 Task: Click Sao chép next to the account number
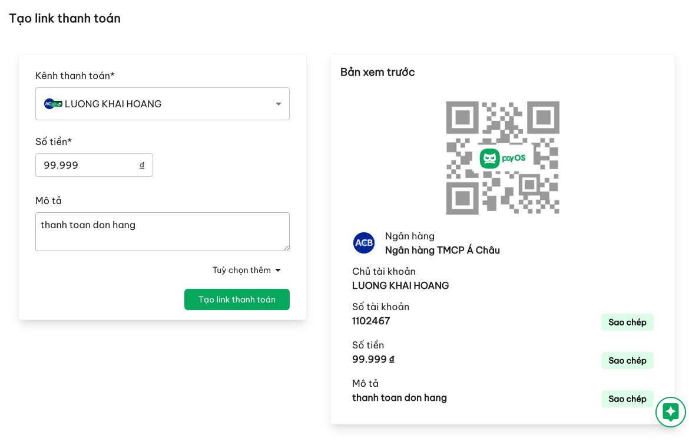[x=627, y=322]
